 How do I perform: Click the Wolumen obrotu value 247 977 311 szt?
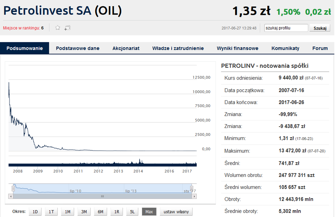pos(297,175)
